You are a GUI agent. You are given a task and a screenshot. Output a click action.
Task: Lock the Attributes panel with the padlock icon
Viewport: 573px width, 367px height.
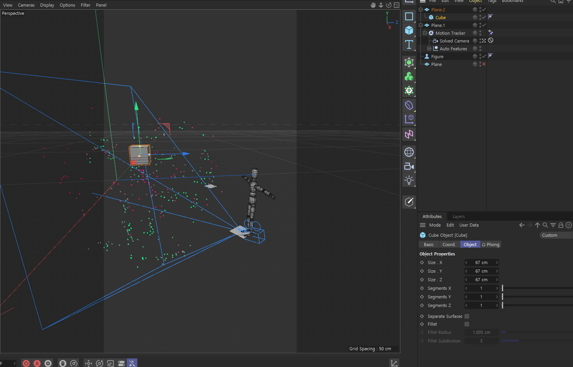click(561, 225)
